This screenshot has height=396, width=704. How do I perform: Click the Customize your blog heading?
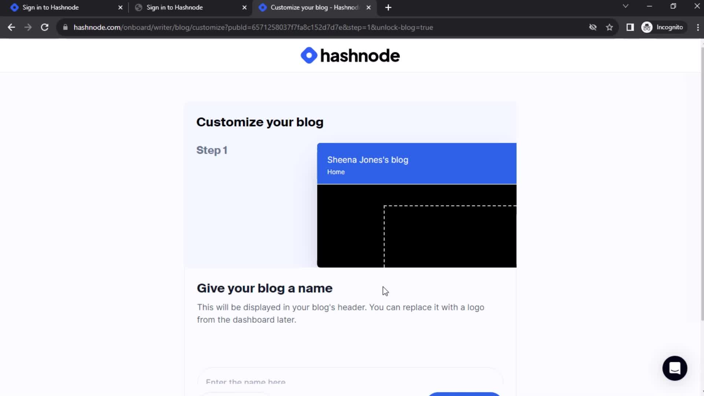pyautogui.click(x=260, y=122)
